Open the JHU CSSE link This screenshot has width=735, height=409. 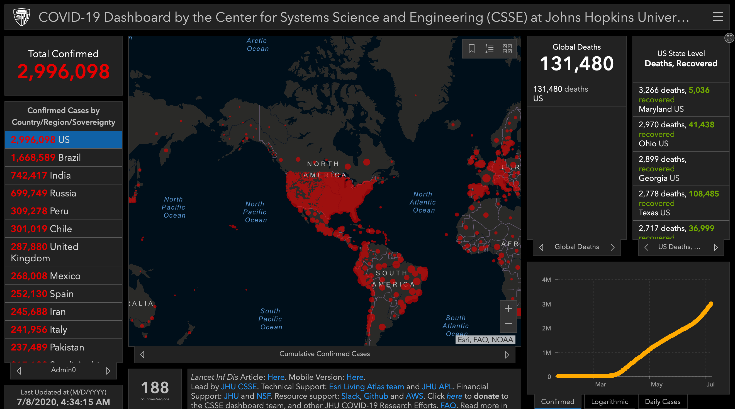238,386
